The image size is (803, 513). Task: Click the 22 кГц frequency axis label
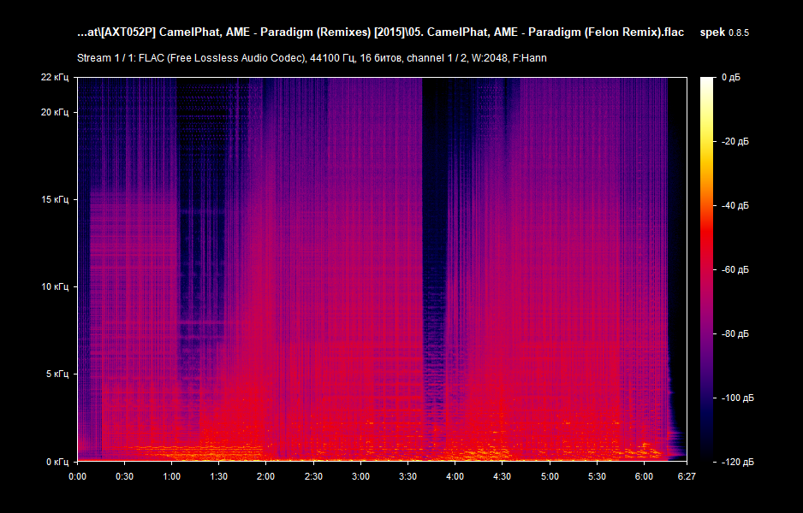point(54,77)
